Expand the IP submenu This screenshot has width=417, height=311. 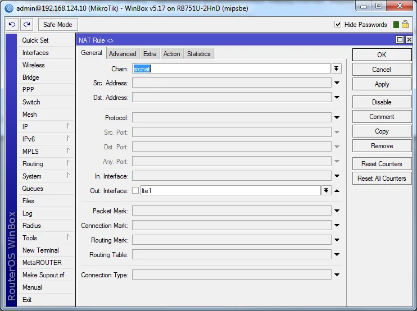tap(46, 127)
